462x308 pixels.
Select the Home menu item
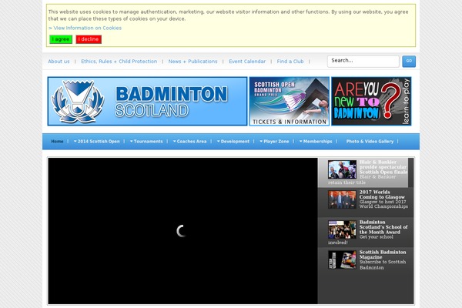(x=57, y=142)
